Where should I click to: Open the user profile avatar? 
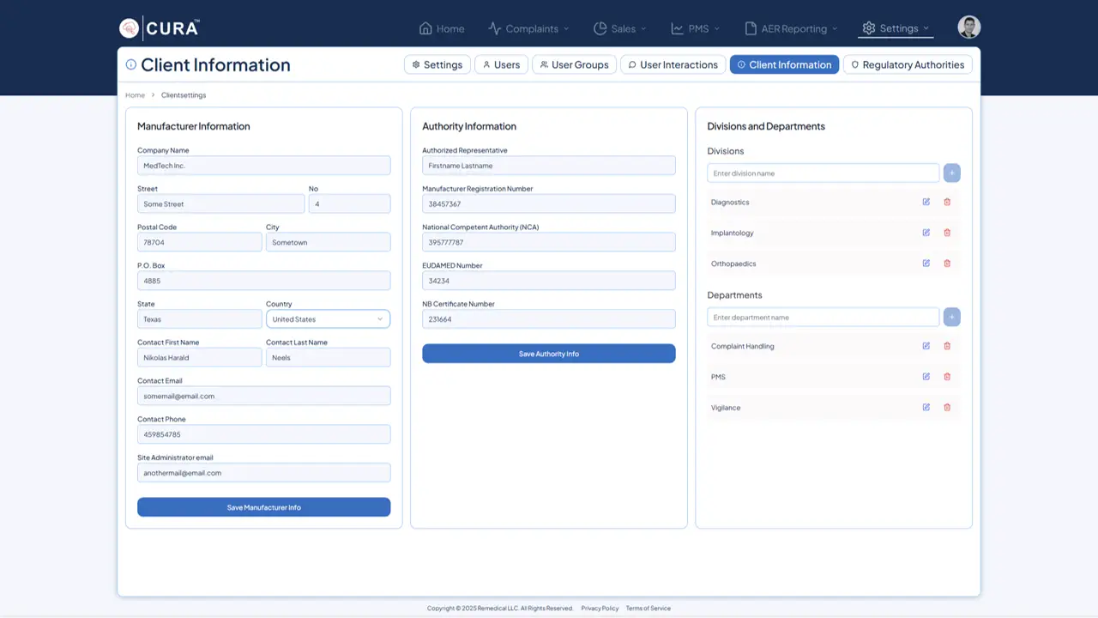coord(968,27)
